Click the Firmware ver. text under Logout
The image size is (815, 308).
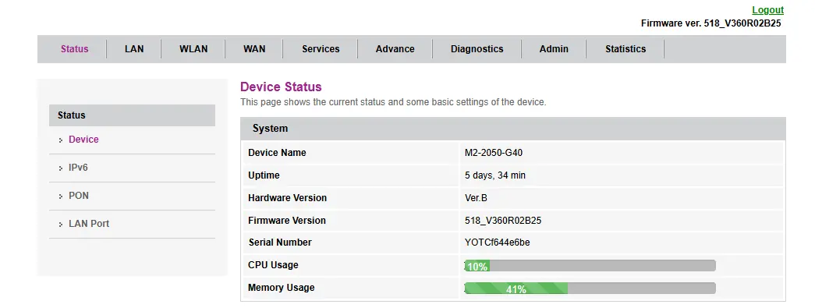point(710,23)
